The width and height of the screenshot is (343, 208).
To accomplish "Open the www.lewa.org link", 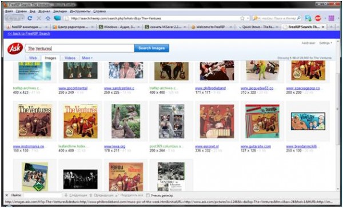I will (x=115, y=146).
